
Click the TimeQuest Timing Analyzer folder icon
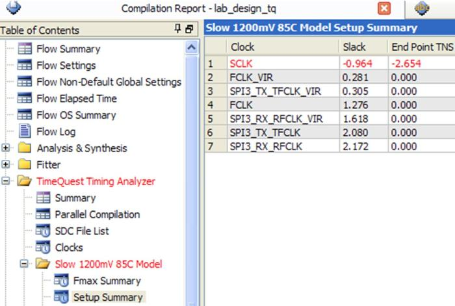(25, 181)
